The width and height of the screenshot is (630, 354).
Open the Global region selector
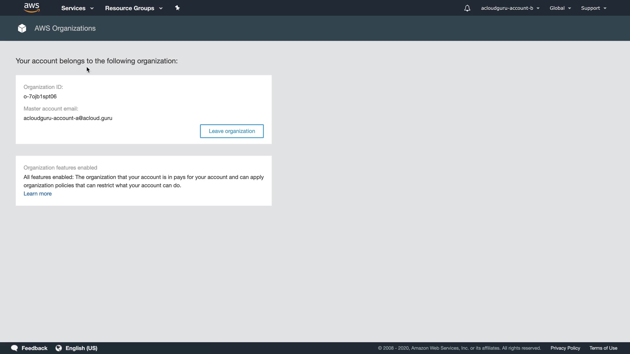coord(560,8)
